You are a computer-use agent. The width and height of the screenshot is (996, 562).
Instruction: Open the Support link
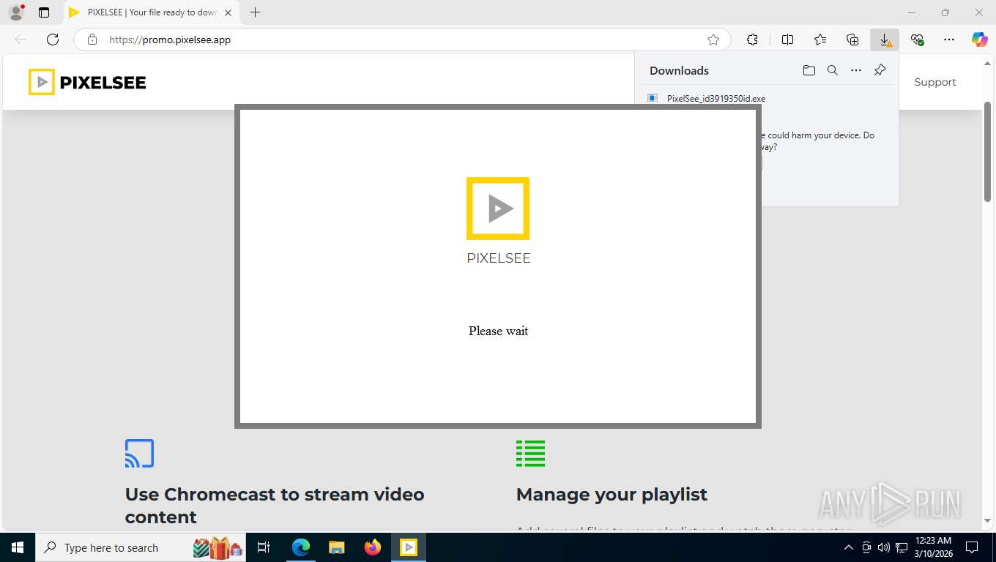(935, 82)
